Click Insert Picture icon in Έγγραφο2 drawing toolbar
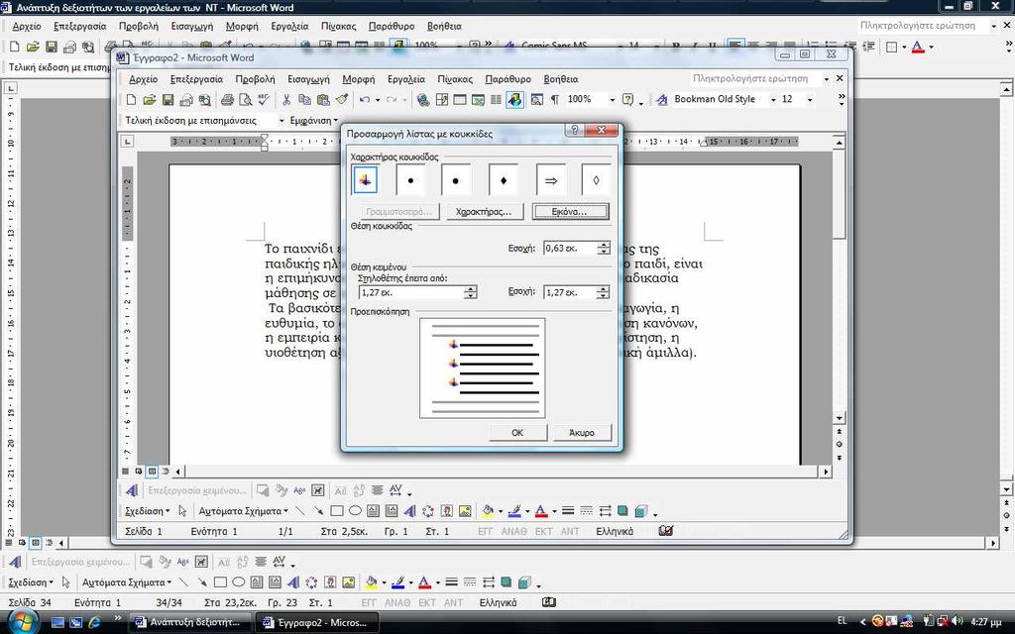This screenshot has height=634, width=1015. [465, 511]
